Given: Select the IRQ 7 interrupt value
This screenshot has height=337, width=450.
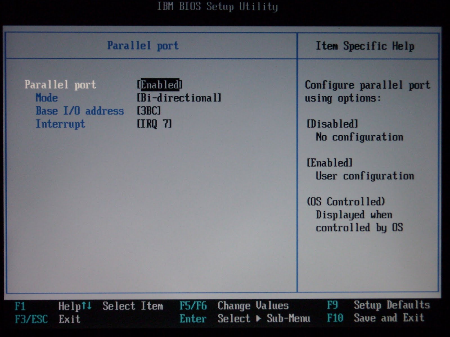Looking at the screenshot, I should tap(154, 124).
